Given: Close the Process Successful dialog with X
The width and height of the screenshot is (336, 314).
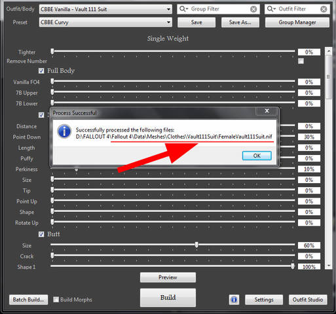Looking at the screenshot, I should [267, 111].
